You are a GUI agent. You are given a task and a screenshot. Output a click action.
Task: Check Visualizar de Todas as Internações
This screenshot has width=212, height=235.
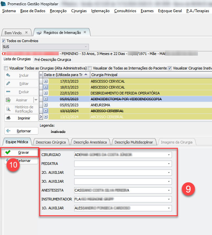90,68
